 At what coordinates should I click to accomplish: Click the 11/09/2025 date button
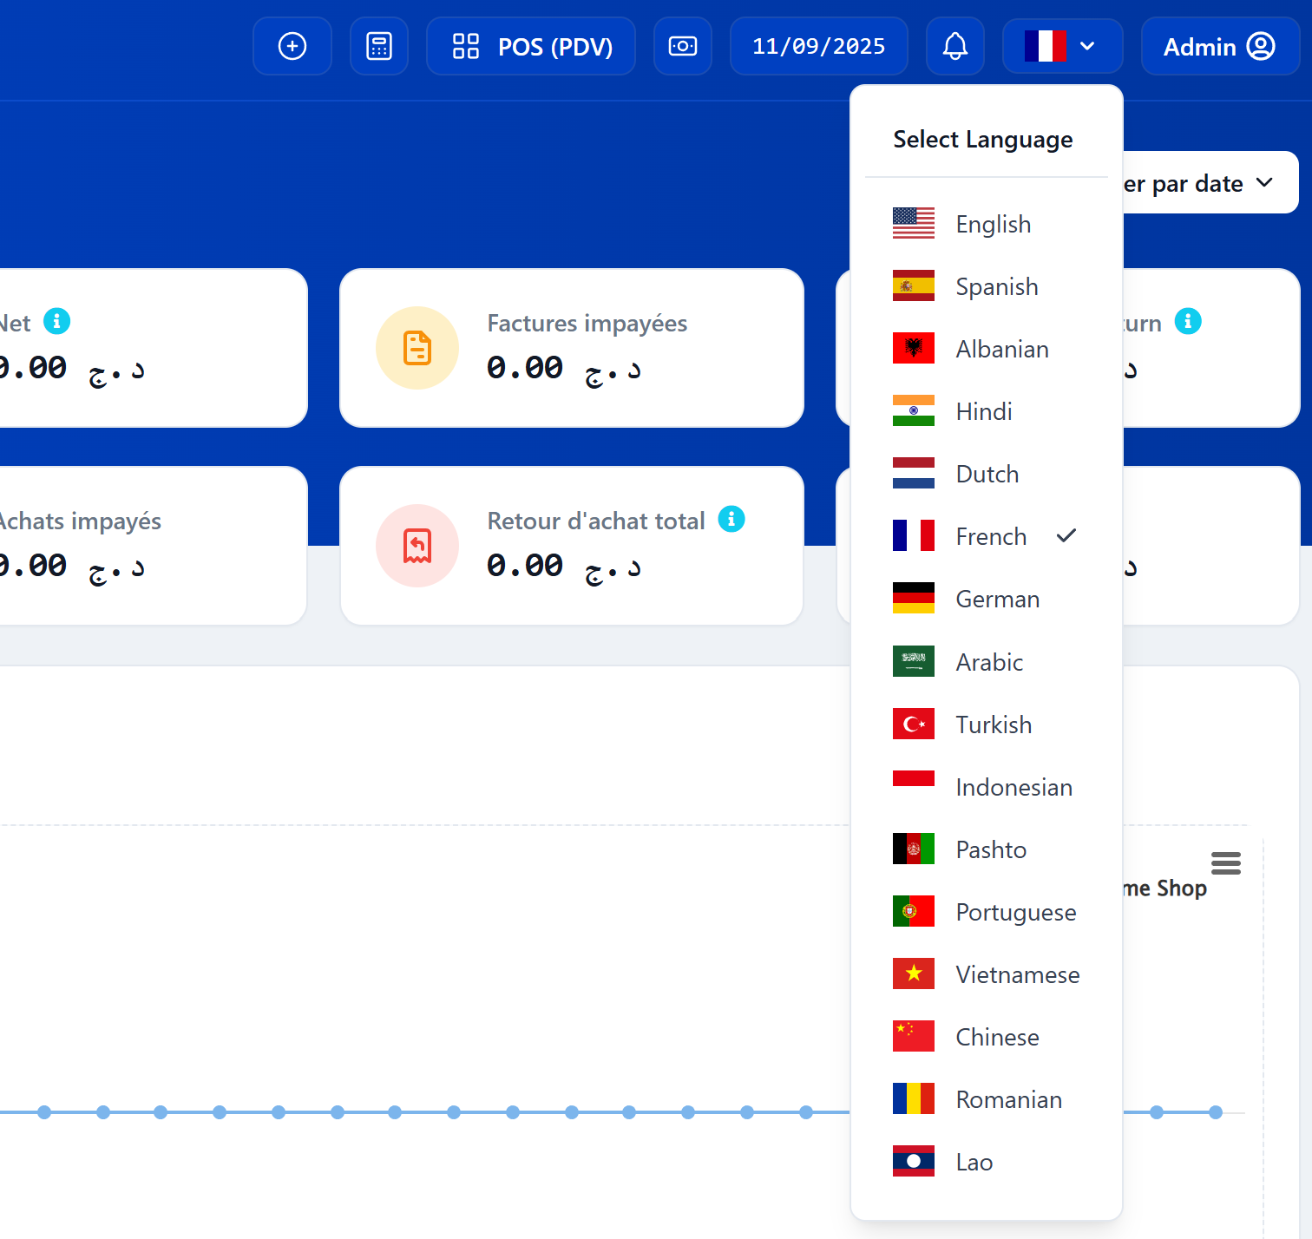pos(818,46)
